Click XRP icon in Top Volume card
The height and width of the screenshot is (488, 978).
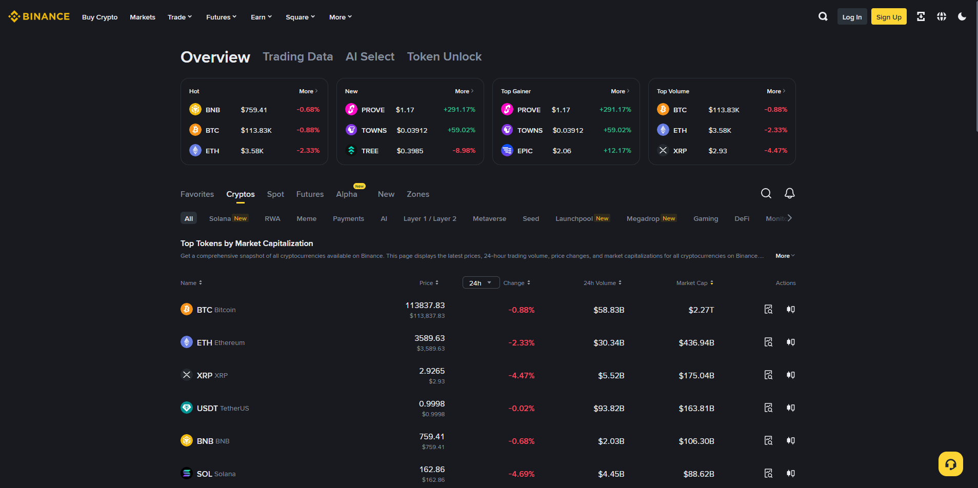pyautogui.click(x=663, y=150)
